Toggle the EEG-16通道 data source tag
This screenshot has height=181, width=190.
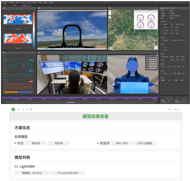(x=145, y=143)
